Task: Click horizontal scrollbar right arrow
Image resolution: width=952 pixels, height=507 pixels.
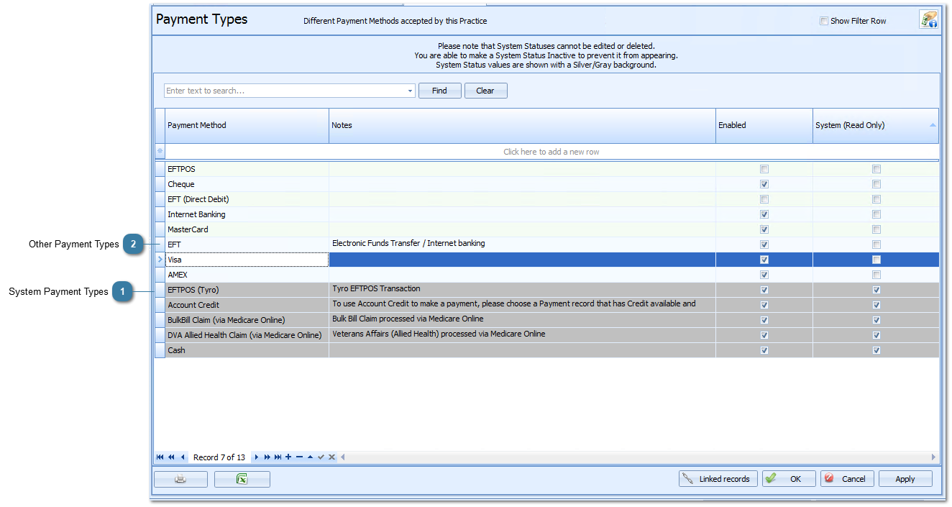Action: (x=934, y=457)
